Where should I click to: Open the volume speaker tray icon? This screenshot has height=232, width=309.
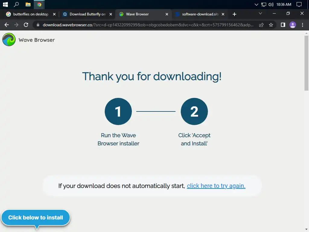coord(271,4)
